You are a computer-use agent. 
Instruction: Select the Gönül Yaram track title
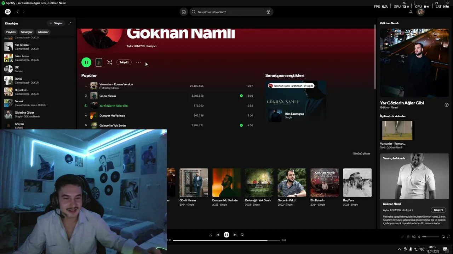(108, 96)
